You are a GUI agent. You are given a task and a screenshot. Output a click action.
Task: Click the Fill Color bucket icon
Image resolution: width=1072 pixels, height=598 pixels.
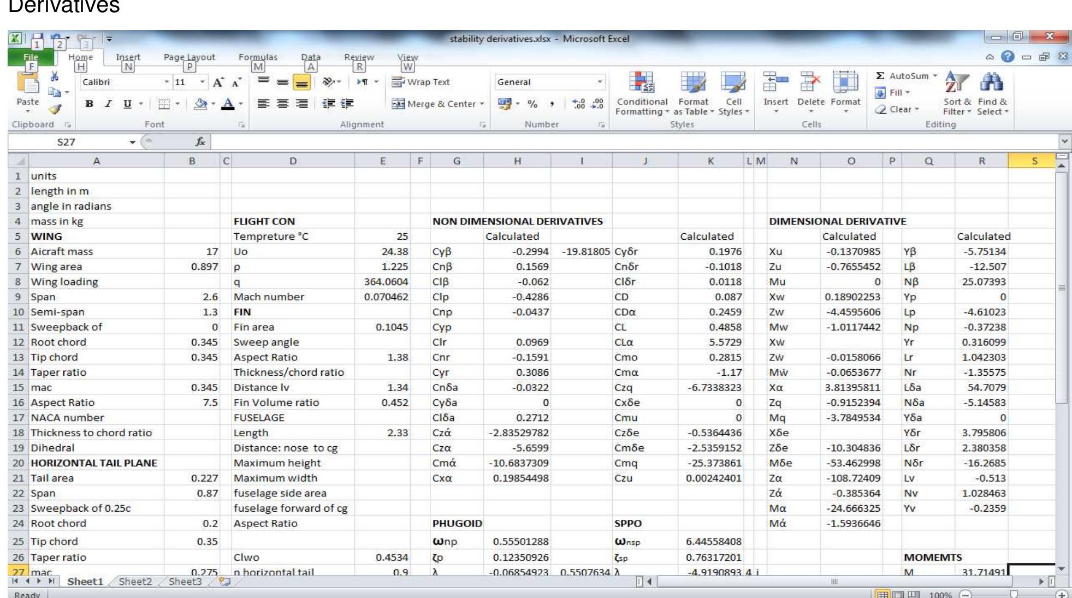[201, 104]
